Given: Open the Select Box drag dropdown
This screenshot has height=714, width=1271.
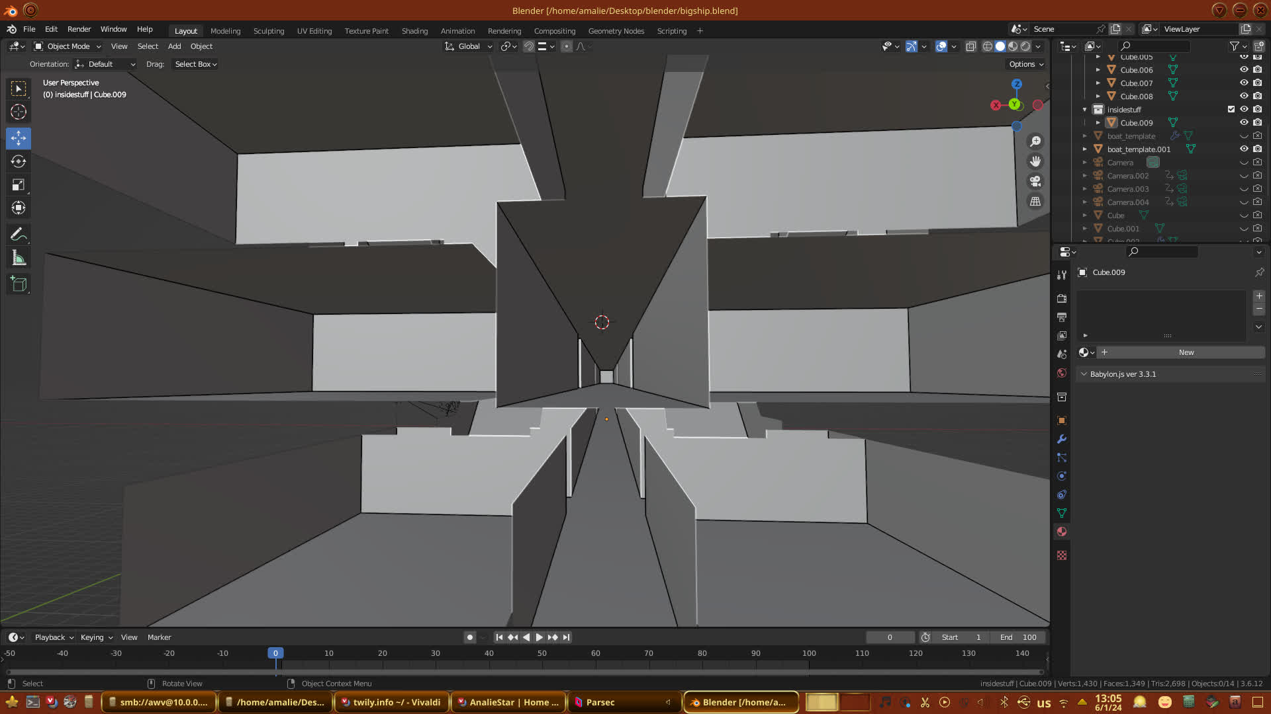Looking at the screenshot, I should pos(195,64).
